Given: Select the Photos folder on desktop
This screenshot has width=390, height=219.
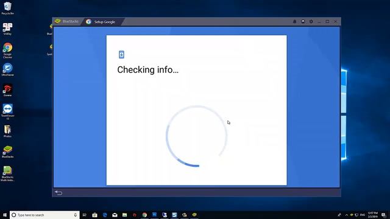Looking at the screenshot, I should 7,131.
